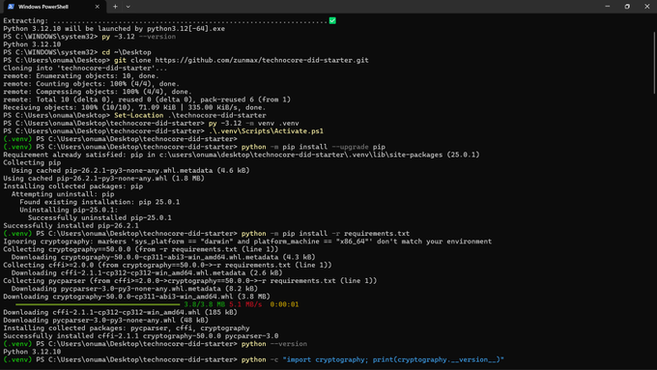Close the Windows PowerShell tab
Viewport: 657px width, 370px height.
point(98,7)
